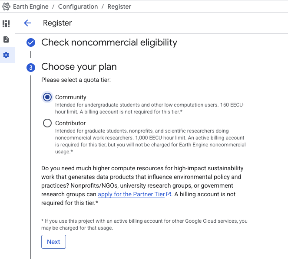Open the apply for the Partner Tier link
288x263 pixels.
(x=131, y=194)
